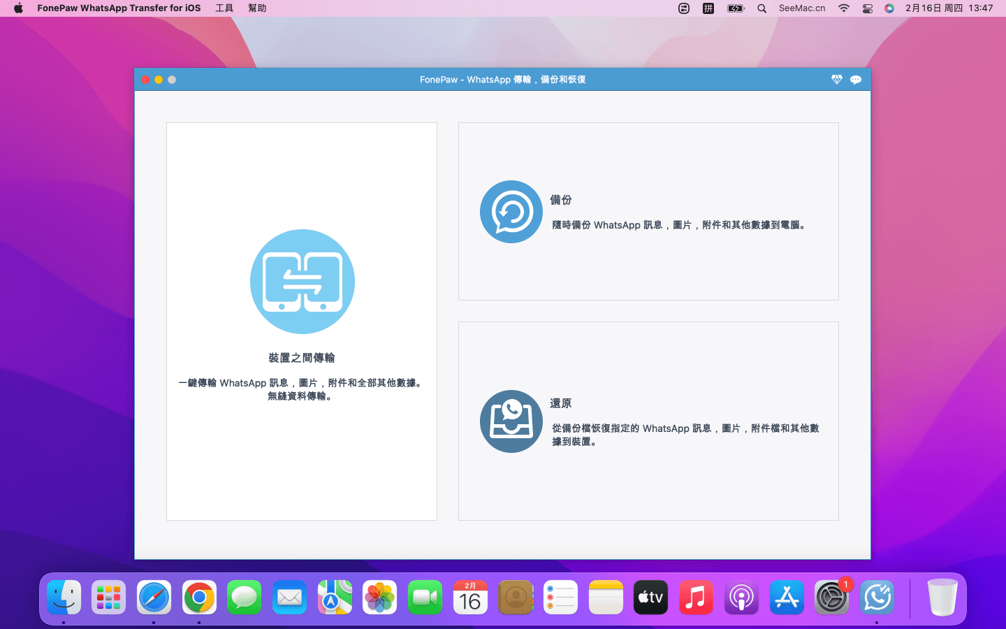Open Finder from the Dock
1006x629 pixels.
tap(64, 598)
